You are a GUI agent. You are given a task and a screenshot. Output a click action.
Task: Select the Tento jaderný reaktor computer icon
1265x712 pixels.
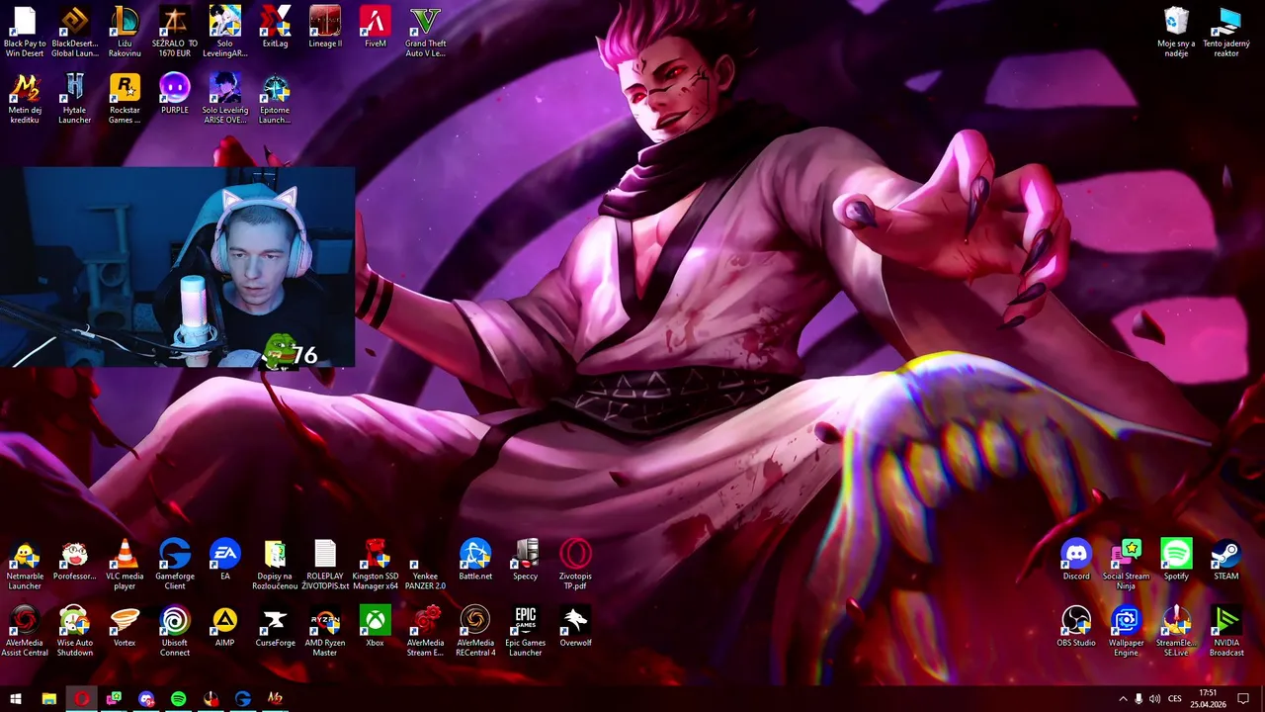coord(1226,32)
